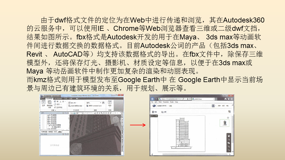Click the slider on the Design Review canvas toolbar
285x160 pixels.
[x=88, y=113]
